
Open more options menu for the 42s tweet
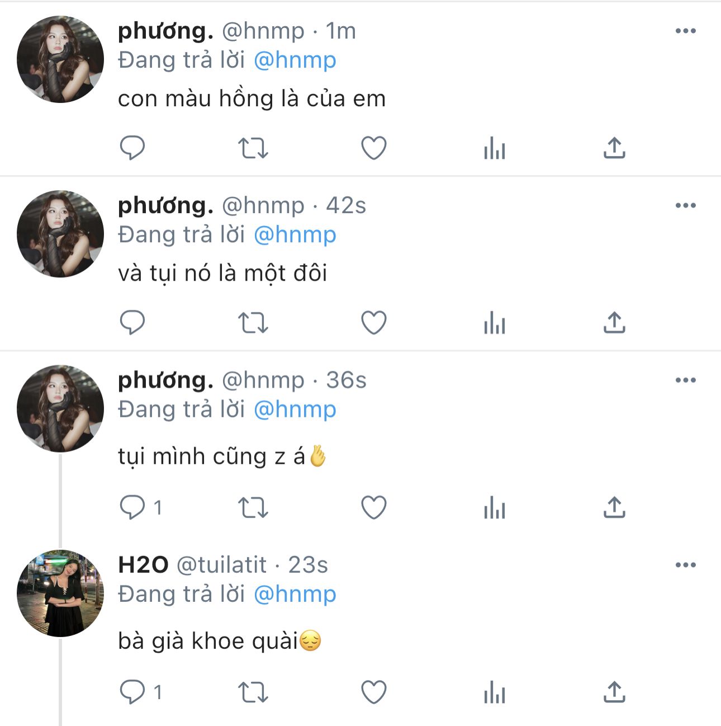(x=685, y=206)
